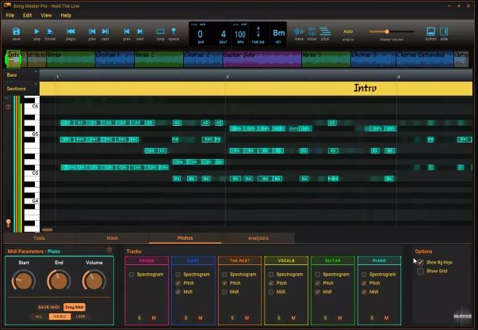Switch to the Mixer tab
Viewport: 478px width, 330px height.
click(x=113, y=238)
